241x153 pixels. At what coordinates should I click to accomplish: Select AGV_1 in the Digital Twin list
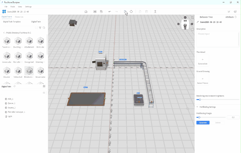click(x=11, y=99)
